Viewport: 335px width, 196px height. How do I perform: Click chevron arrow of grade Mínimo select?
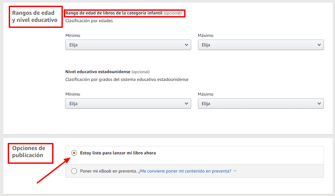coord(186,104)
